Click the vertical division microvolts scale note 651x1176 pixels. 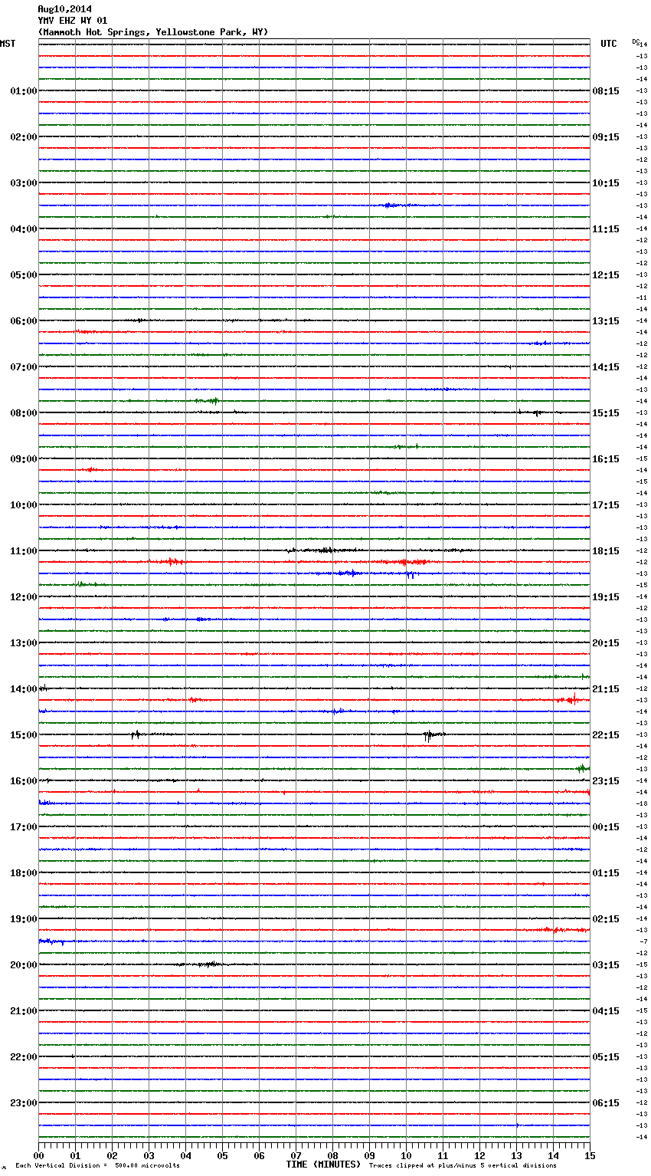(x=97, y=1165)
